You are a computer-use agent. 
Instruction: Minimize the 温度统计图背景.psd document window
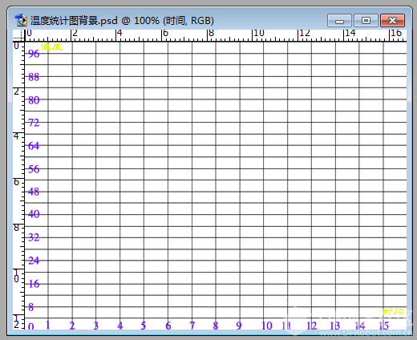(x=339, y=21)
